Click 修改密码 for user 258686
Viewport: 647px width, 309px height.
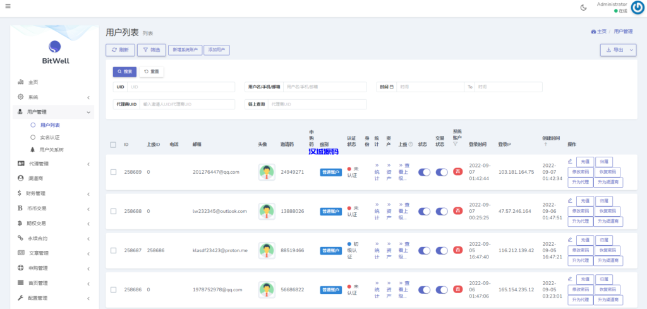click(580, 289)
